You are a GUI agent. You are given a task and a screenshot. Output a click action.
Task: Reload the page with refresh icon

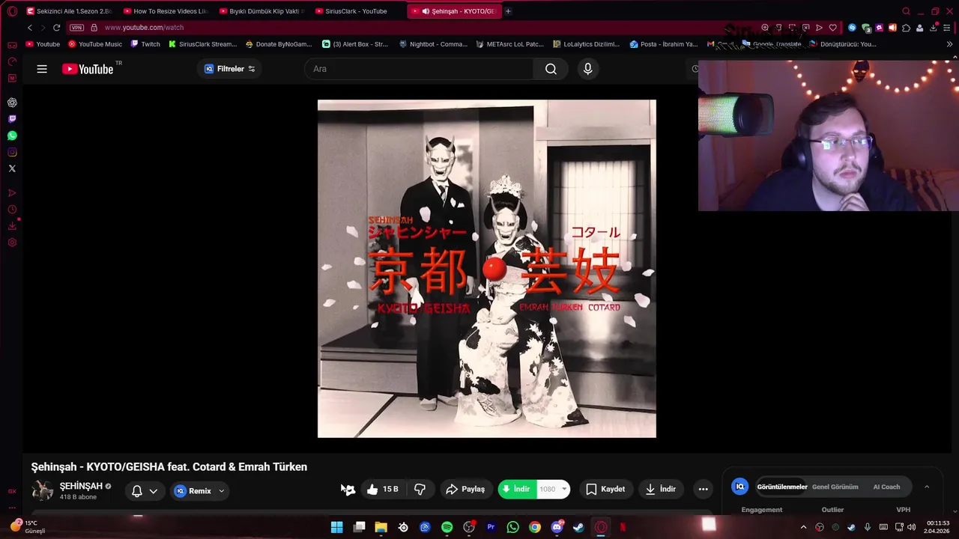(x=56, y=28)
